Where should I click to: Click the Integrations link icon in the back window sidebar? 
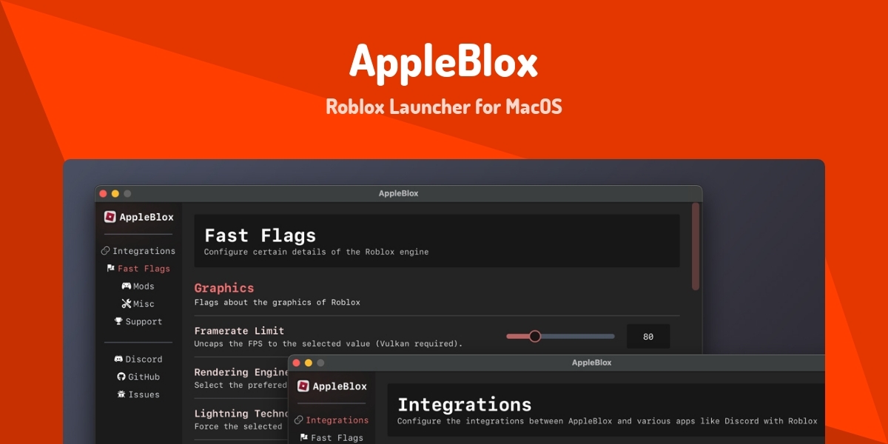[x=105, y=251]
